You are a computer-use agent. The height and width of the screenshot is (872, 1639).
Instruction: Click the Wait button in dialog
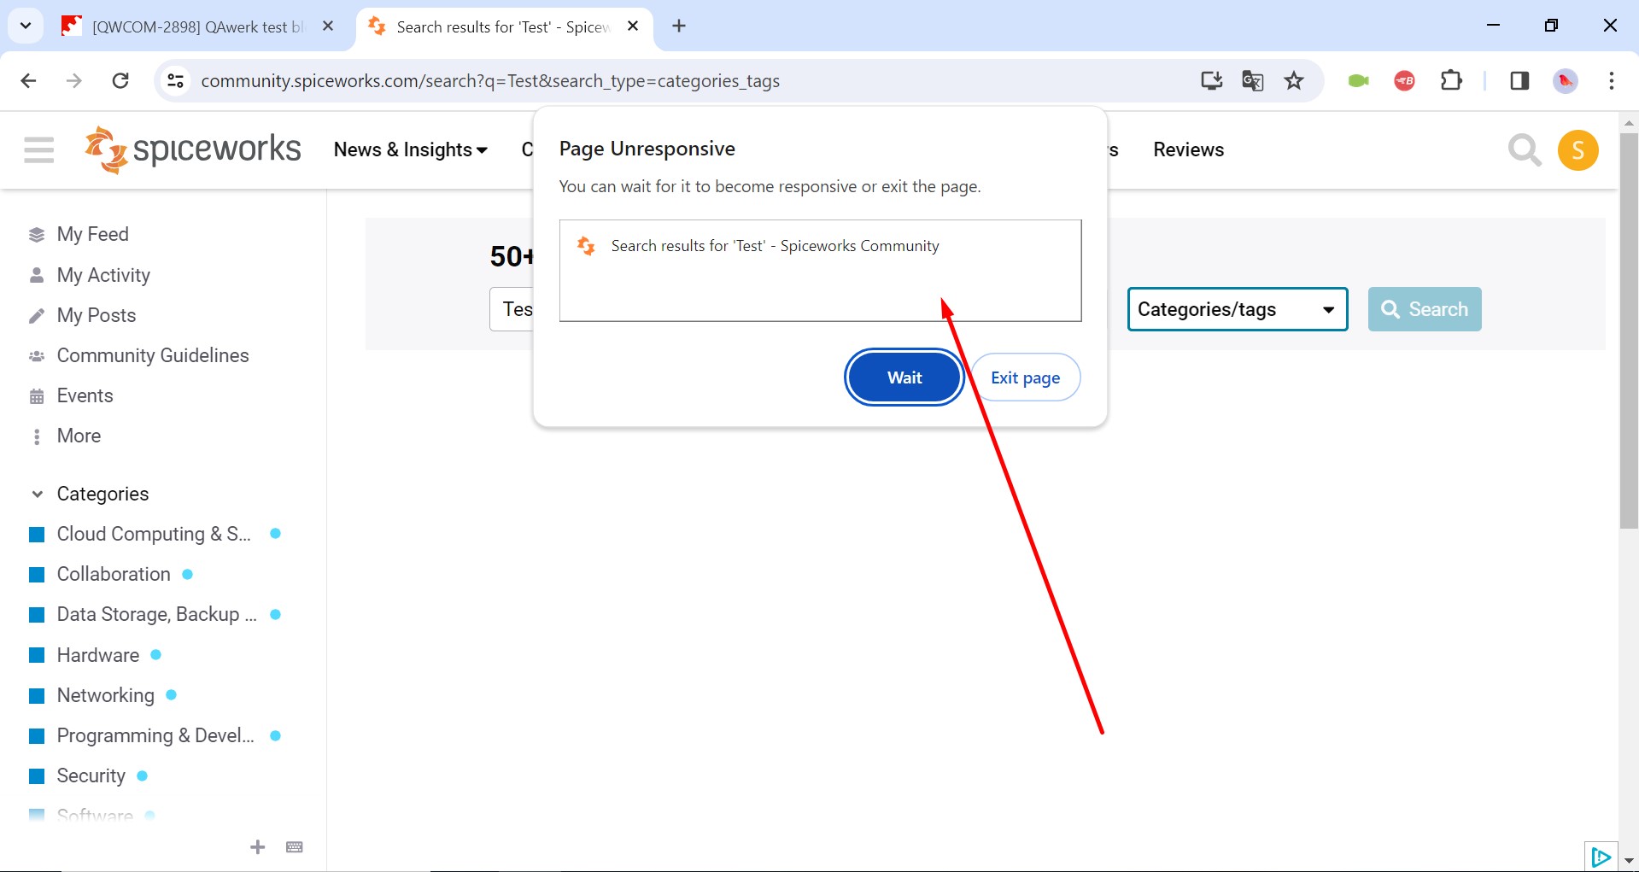click(904, 377)
